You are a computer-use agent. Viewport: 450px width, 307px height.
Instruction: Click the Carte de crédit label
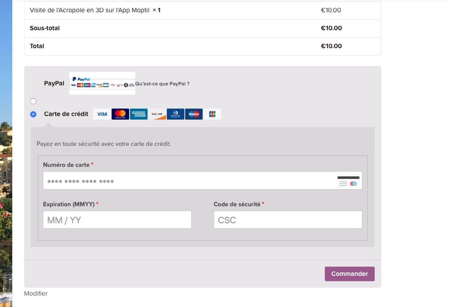click(66, 114)
